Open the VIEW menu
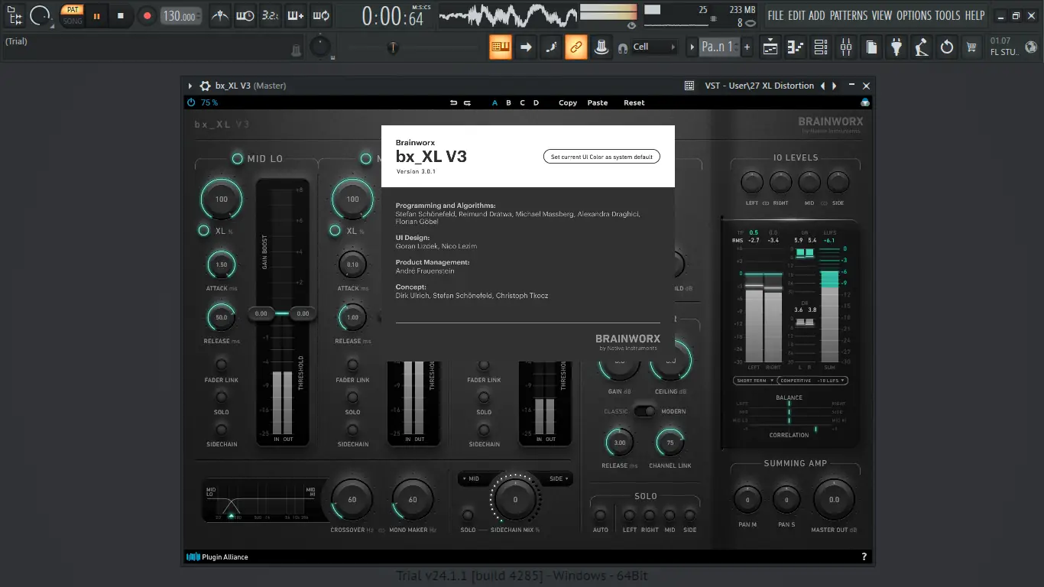 pyautogui.click(x=881, y=15)
